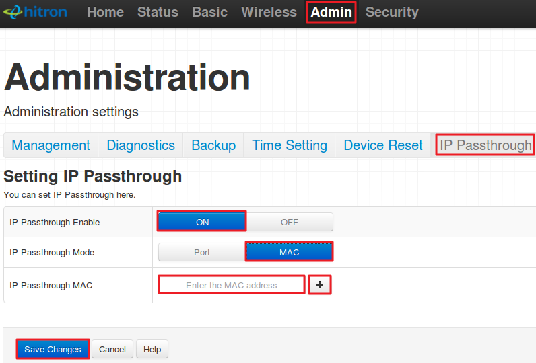Image resolution: width=536 pixels, height=363 pixels.
Task: Switch to the Management tab
Action: 51,145
